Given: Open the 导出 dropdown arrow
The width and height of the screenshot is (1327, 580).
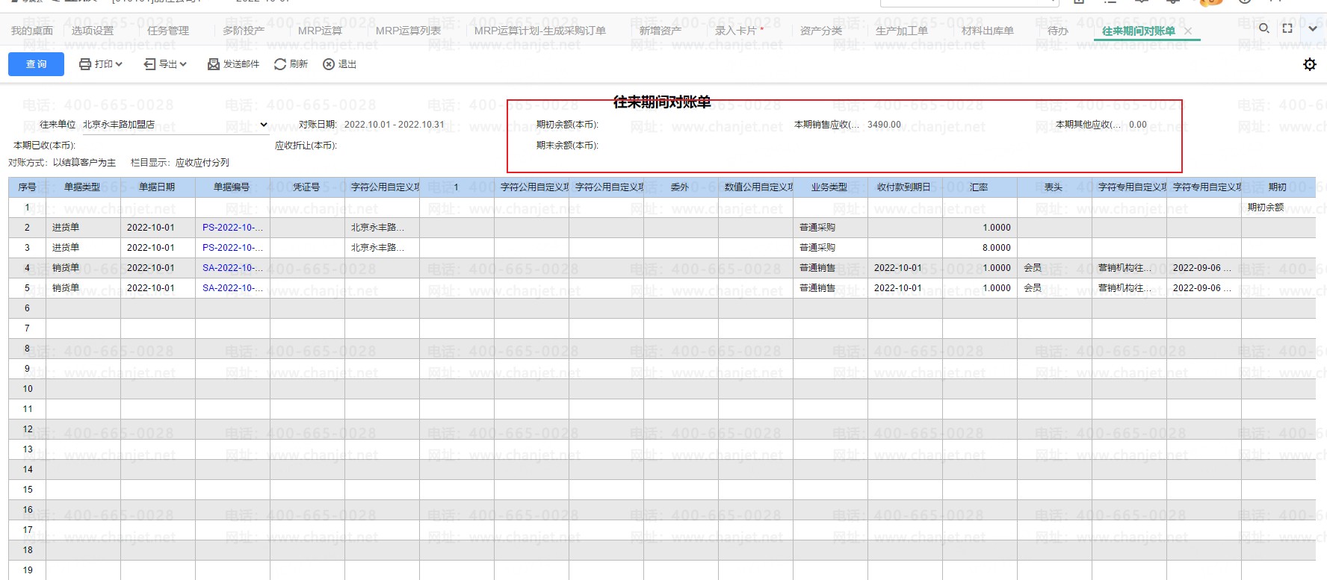Looking at the screenshot, I should pyautogui.click(x=183, y=64).
